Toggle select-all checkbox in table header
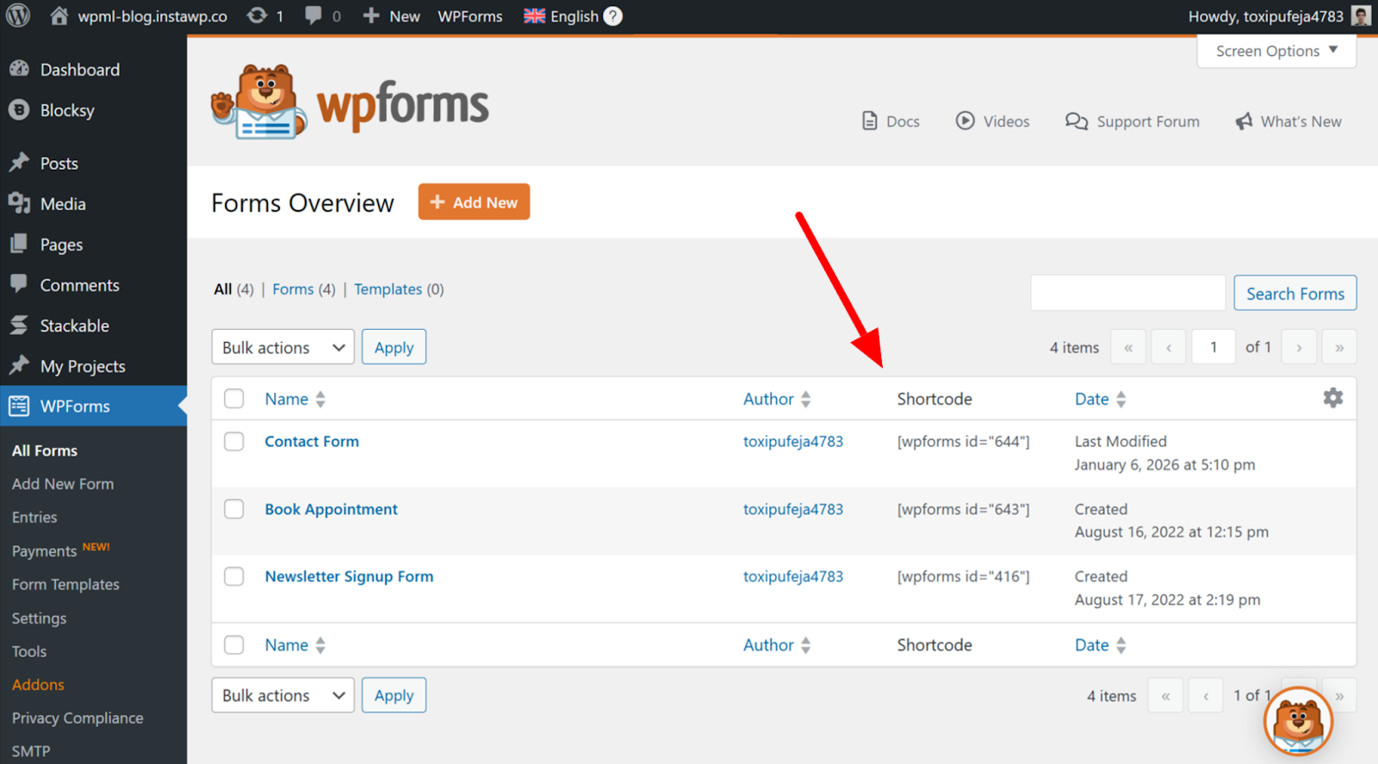 [234, 399]
